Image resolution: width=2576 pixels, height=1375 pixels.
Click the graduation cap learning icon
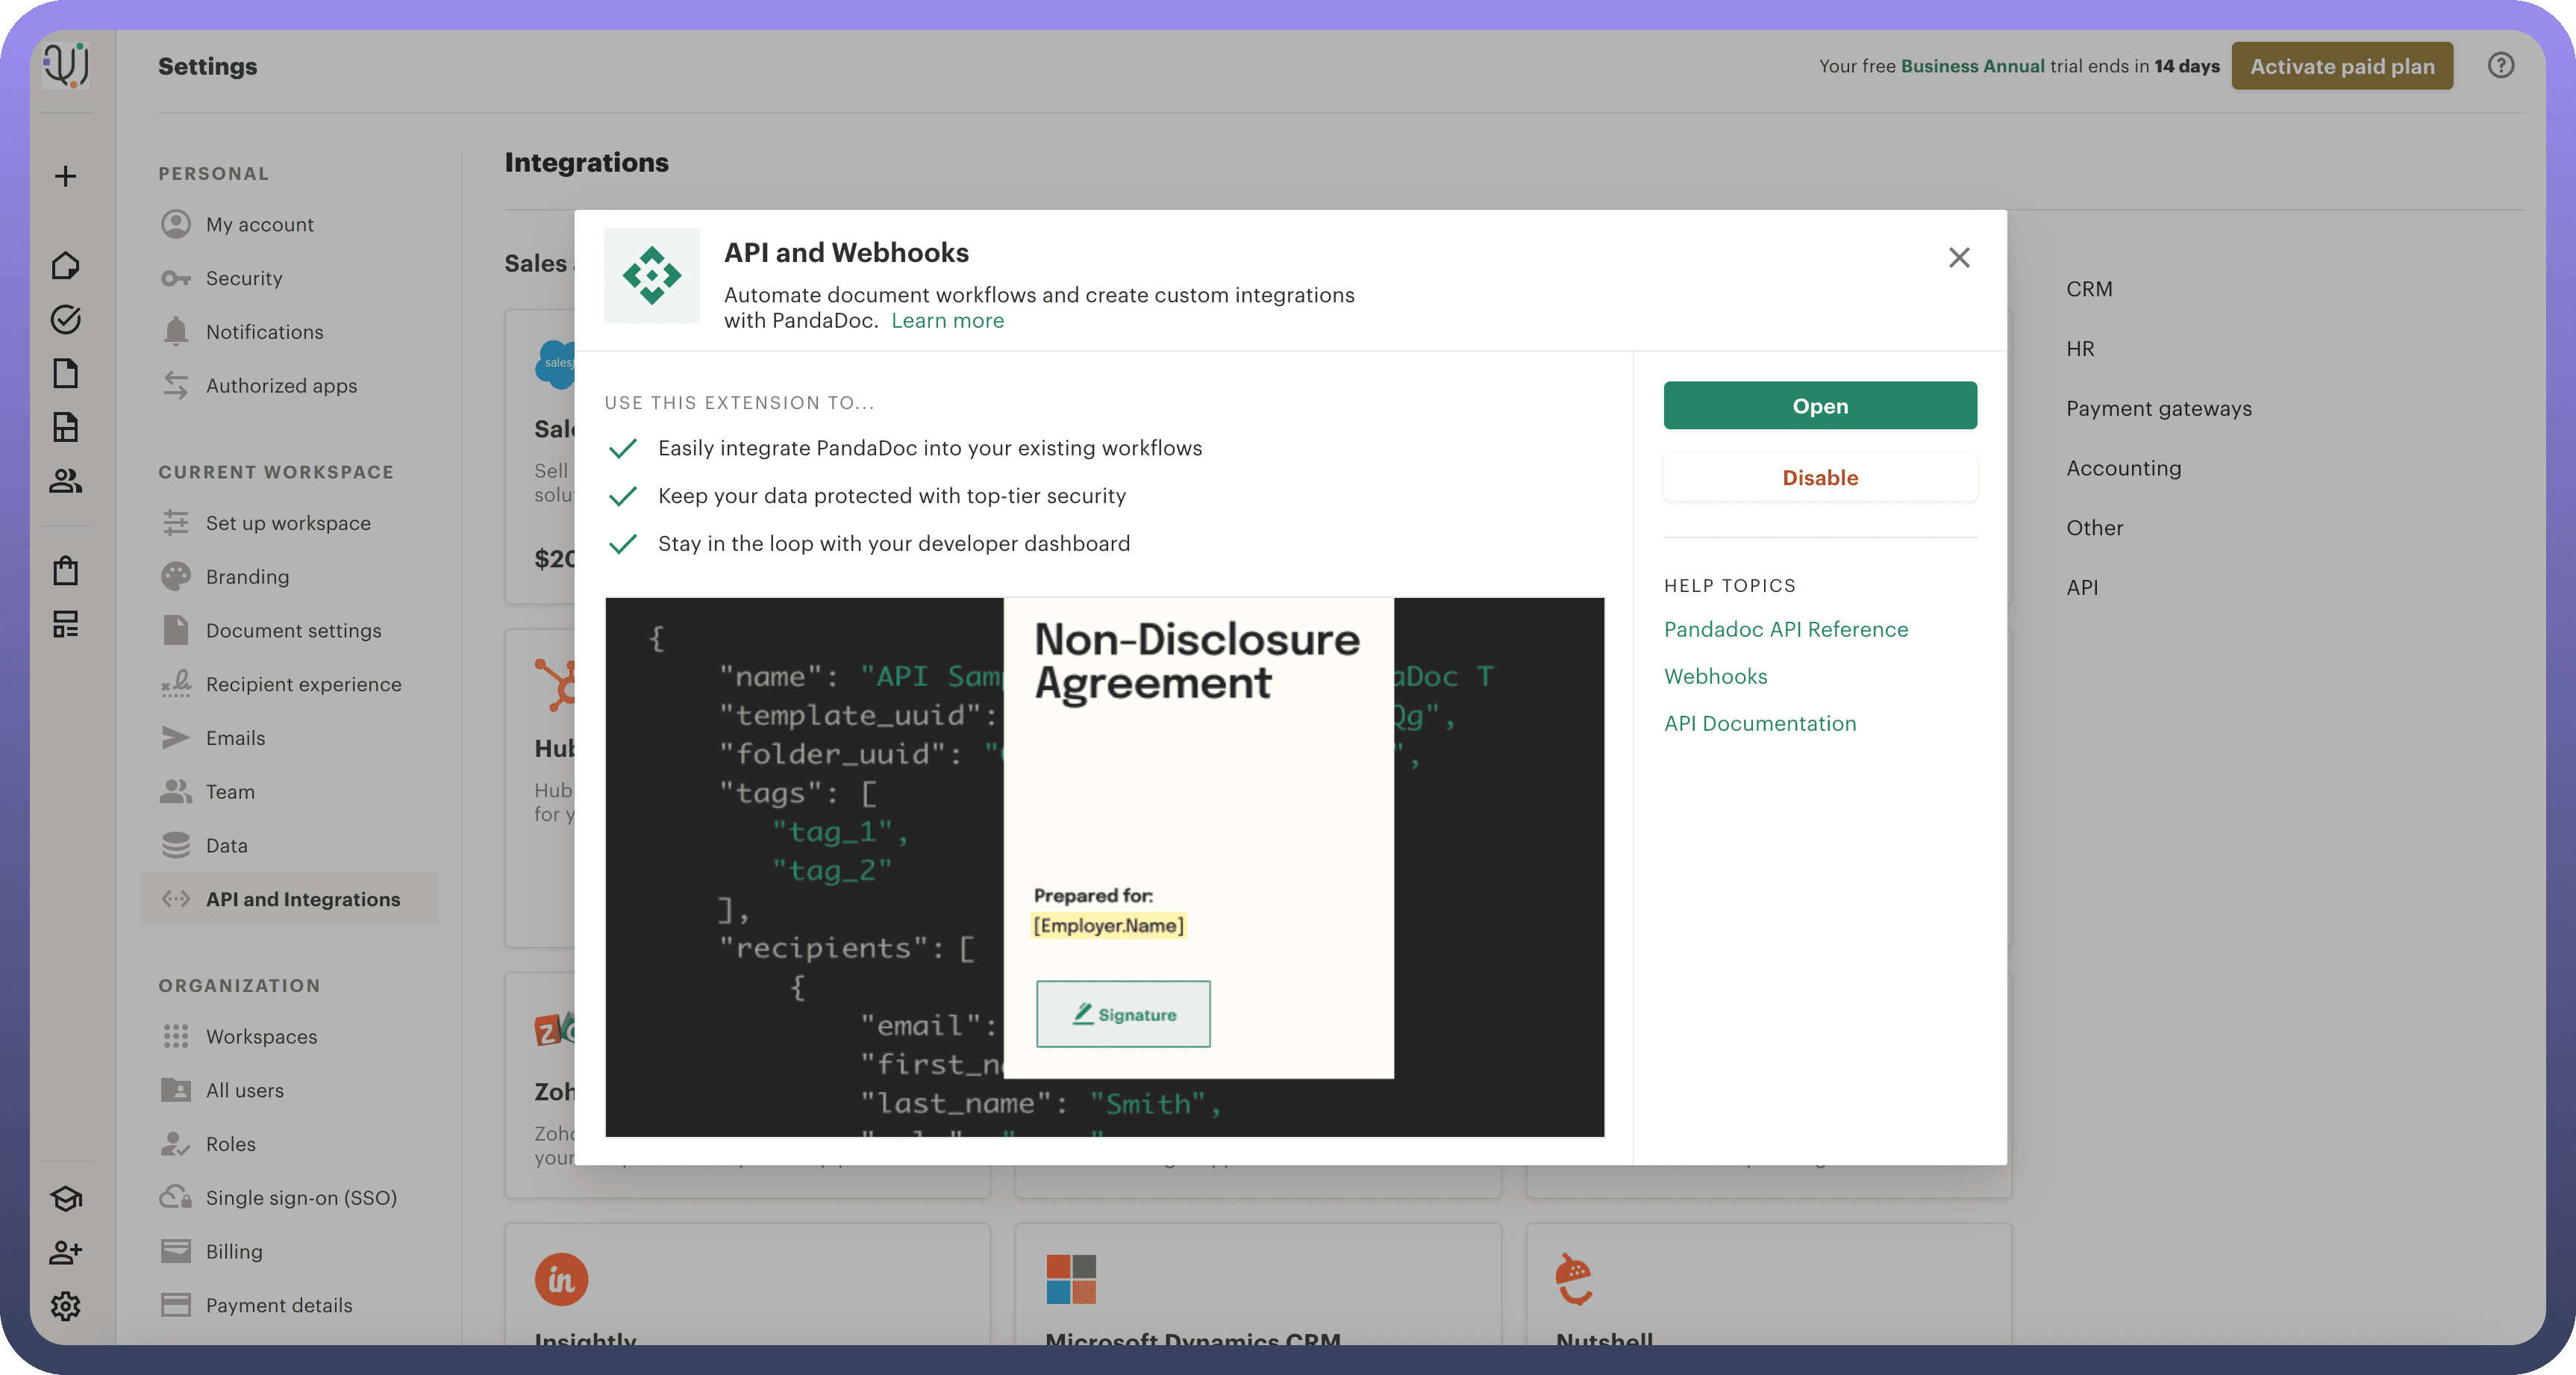pos(66,1199)
